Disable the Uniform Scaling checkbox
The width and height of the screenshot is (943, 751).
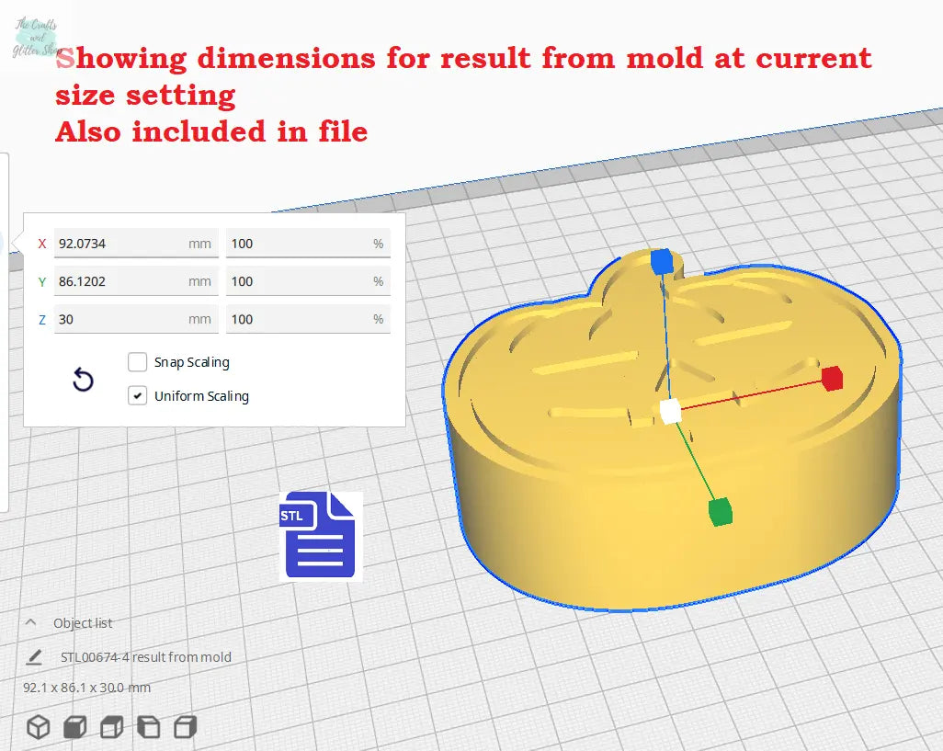(x=138, y=396)
